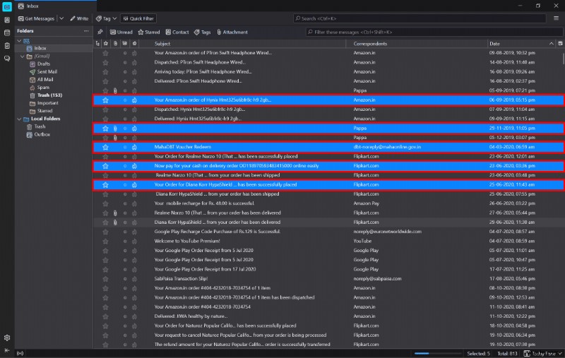Open Get Messages dropdown arrow
This screenshot has height=358, width=565.
[61, 18]
